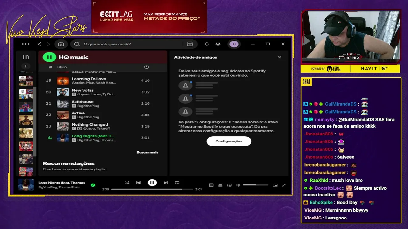This screenshot has width=408, height=229.
Task: Open the notifications bell
Action: point(207,44)
